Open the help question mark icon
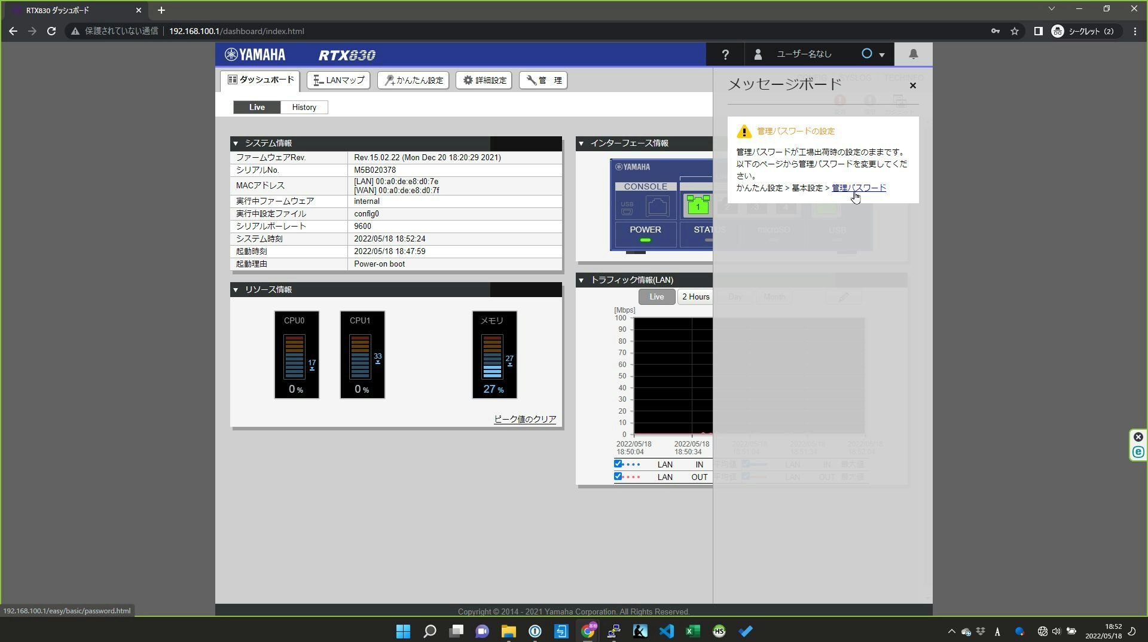Screen dimensions: 1148x642 click(725, 54)
